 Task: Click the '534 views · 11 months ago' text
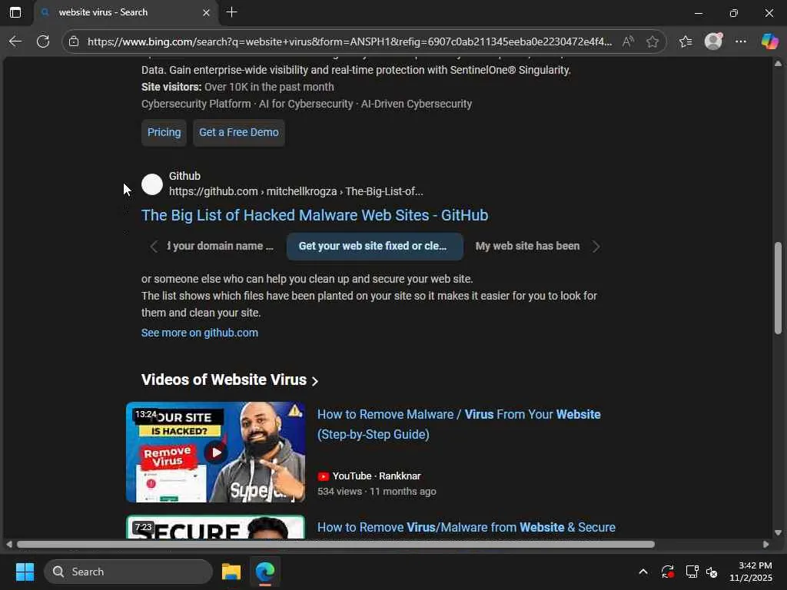pyautogui.click(x=377, y=492)
